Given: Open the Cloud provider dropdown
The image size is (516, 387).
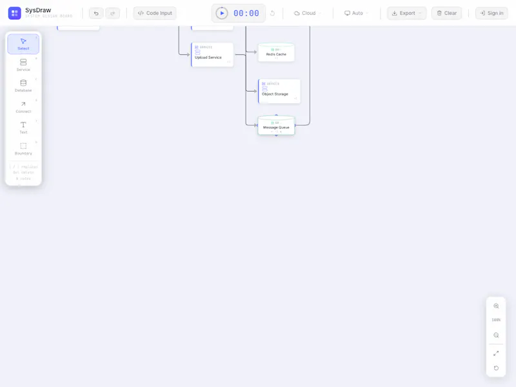Looking at the screenshot, I should click(x=308, y=13).
